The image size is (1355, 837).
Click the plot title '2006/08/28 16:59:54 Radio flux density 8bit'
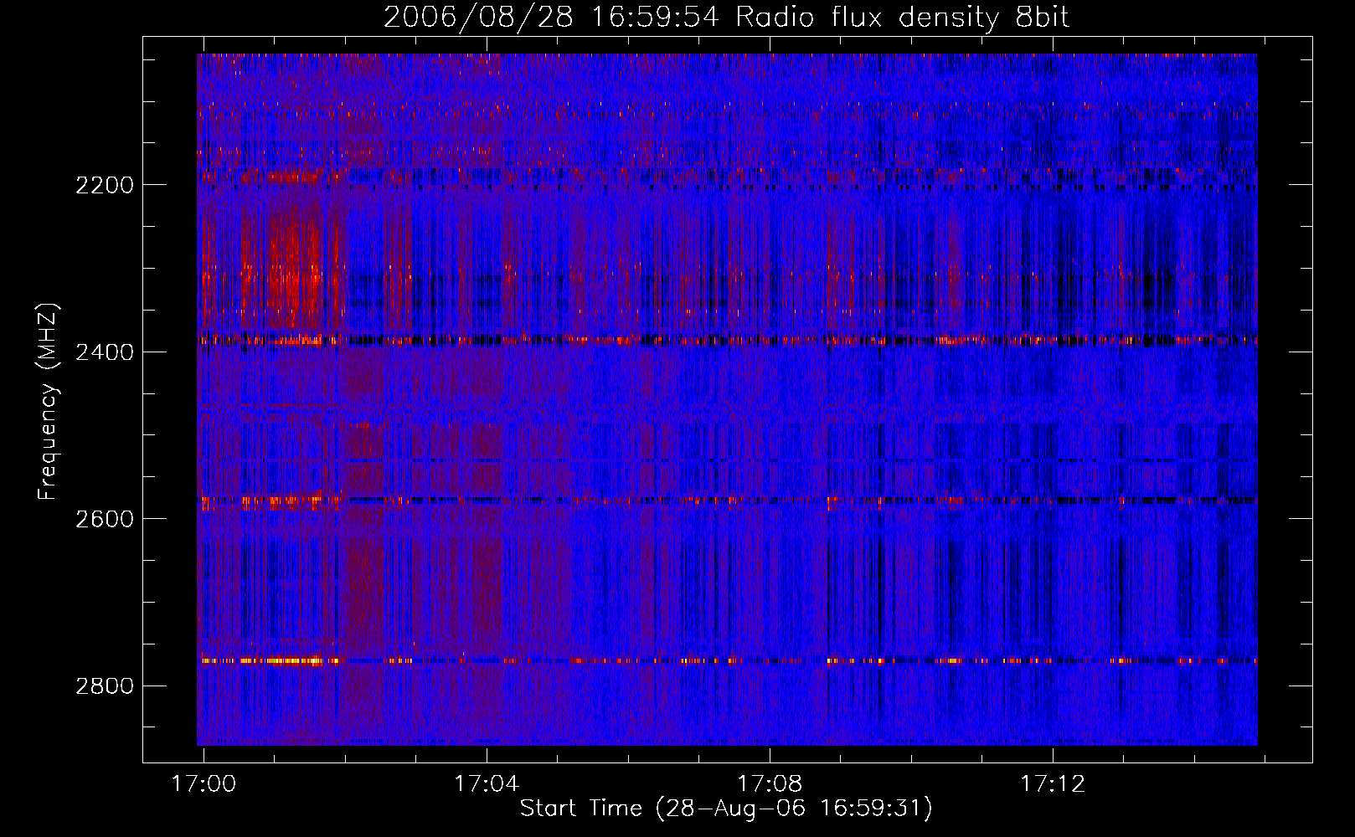click(726, 17)
